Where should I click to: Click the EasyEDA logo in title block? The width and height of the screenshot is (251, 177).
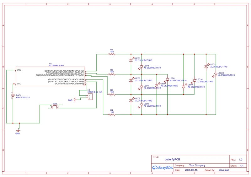point(163,168)
